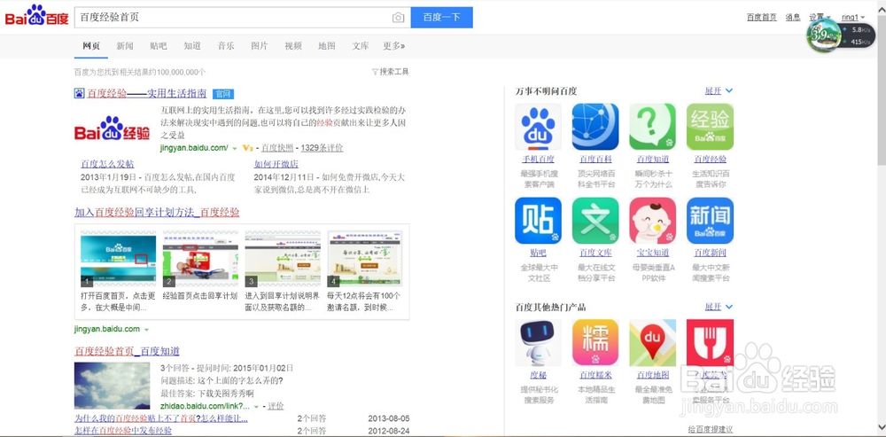Open the 设置 dropdown at top right
This screenshot has width=886, height=437.
point(820,18)
